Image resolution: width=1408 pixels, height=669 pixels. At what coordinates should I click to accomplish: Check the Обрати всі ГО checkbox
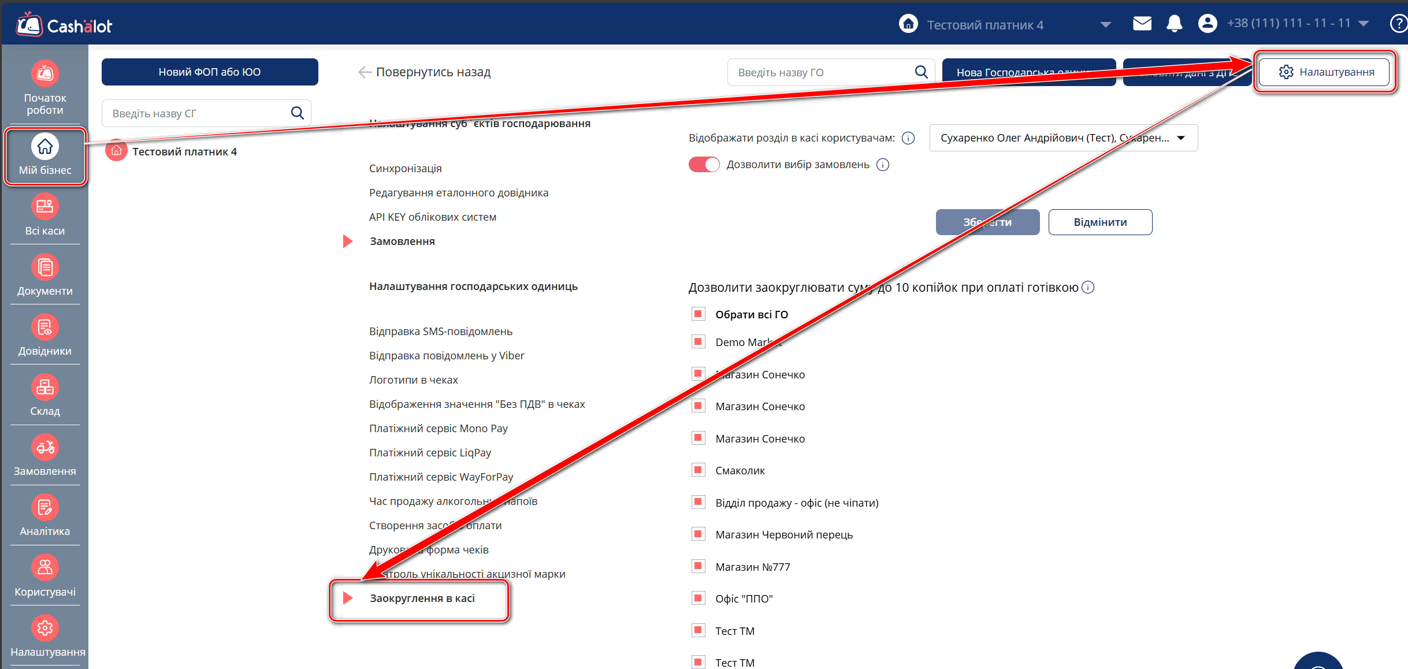click(x=698, y=314)
